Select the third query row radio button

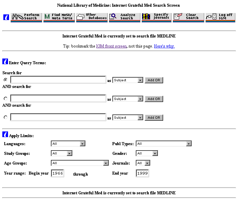(x=6, y=117)
